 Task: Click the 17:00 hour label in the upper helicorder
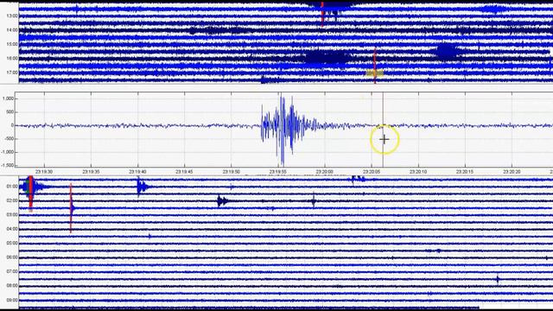click(12, 73)
